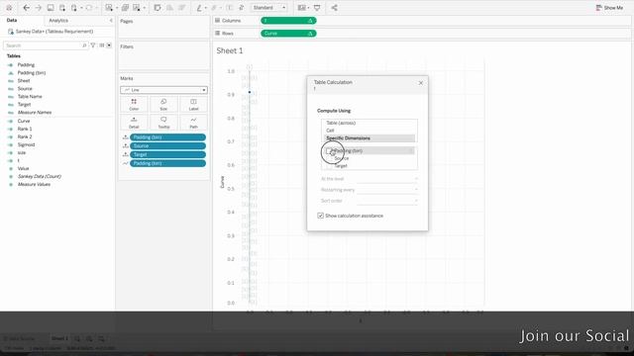Screen dimensions: 634x356
Task: Click the swap rows and columns icon
Action: [158, 8]
